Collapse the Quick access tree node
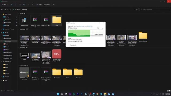 point(1,14)
